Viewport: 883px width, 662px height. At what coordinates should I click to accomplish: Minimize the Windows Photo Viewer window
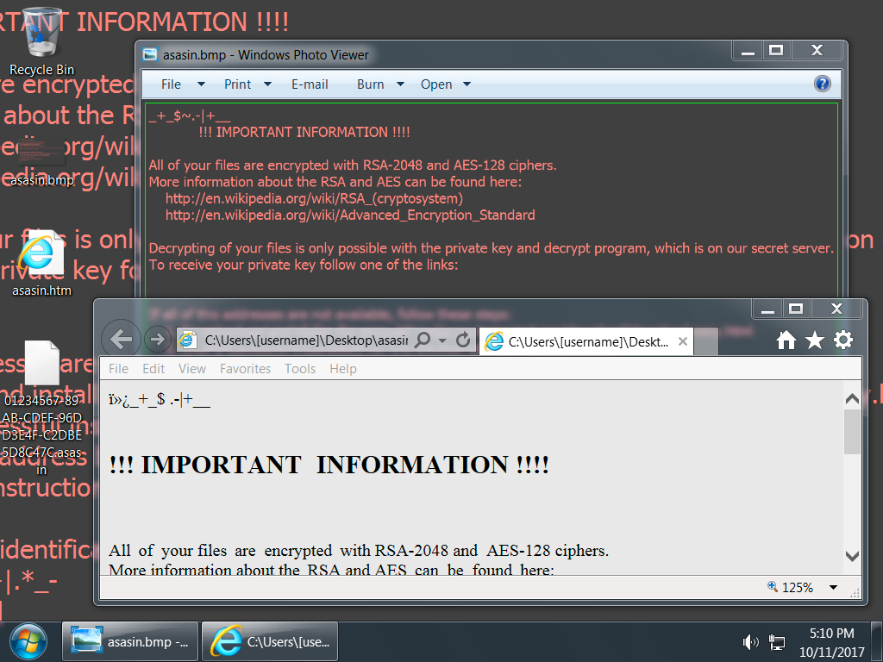point(748,51)
